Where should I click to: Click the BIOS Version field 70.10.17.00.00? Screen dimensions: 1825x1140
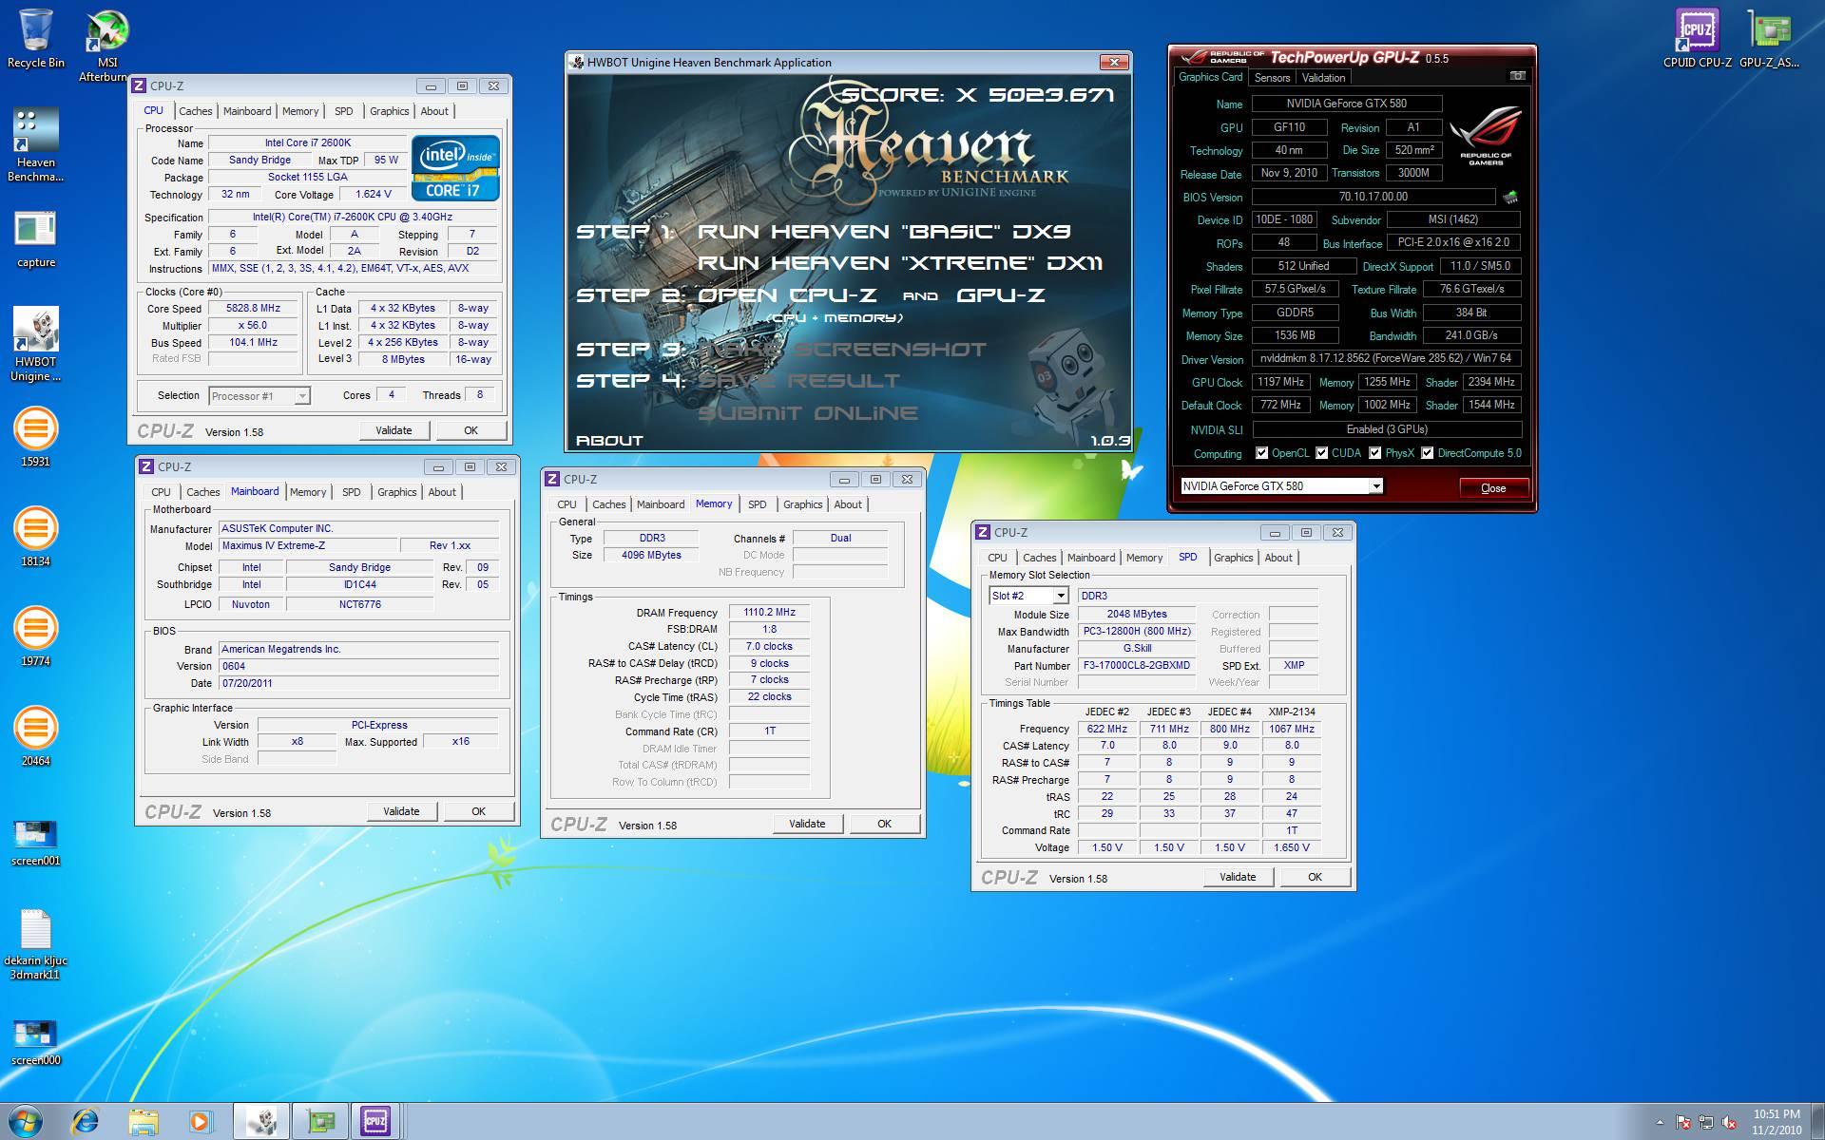(1373, 197)
